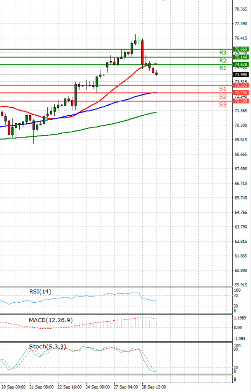The width and height of the screenshot is (251, 392).
Task: Click the 64.765 price scale value
Action: click(x=241, y=212)
